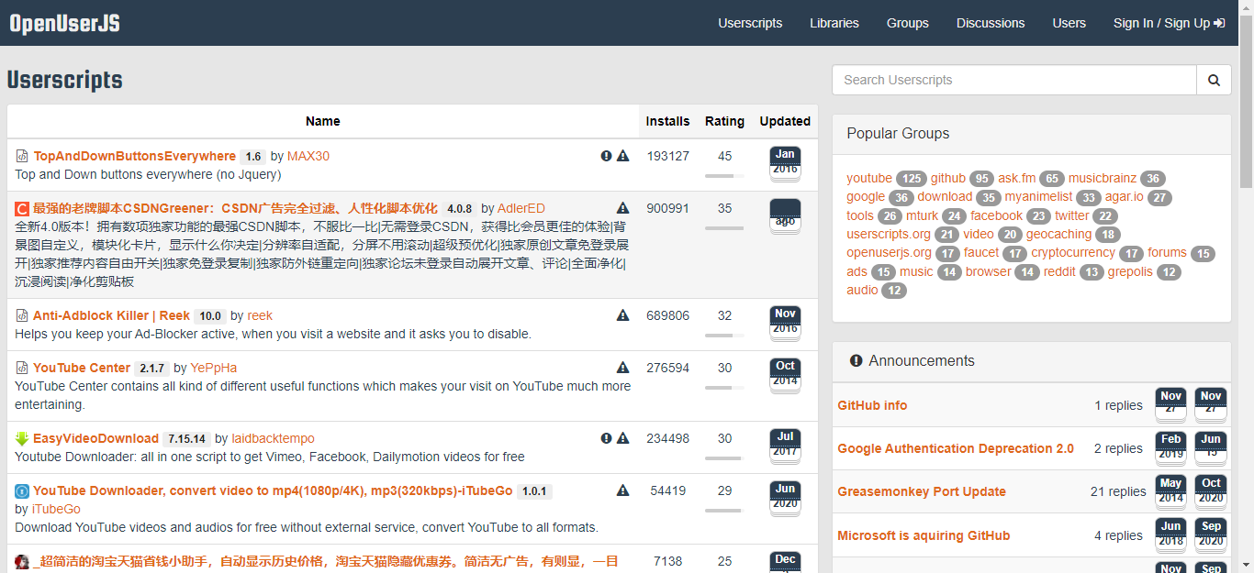This screenshot has height=573, width=1254.
Task: Click warning triangle in iTubeGo row
Action: [x=623, y=490]
